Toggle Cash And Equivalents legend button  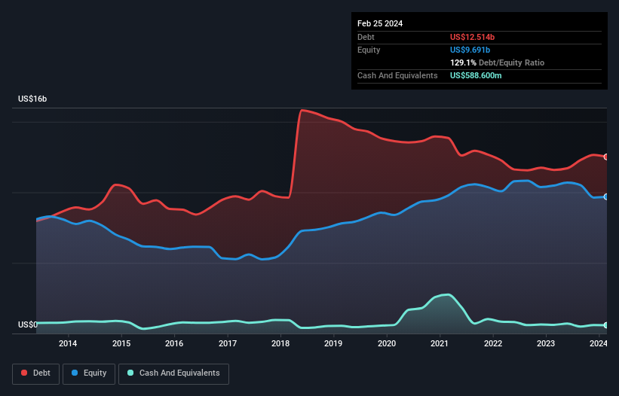173,373
